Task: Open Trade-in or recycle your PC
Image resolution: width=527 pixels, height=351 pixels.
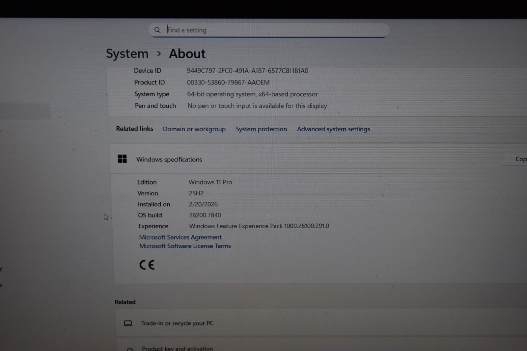Action: pos(321,323)
